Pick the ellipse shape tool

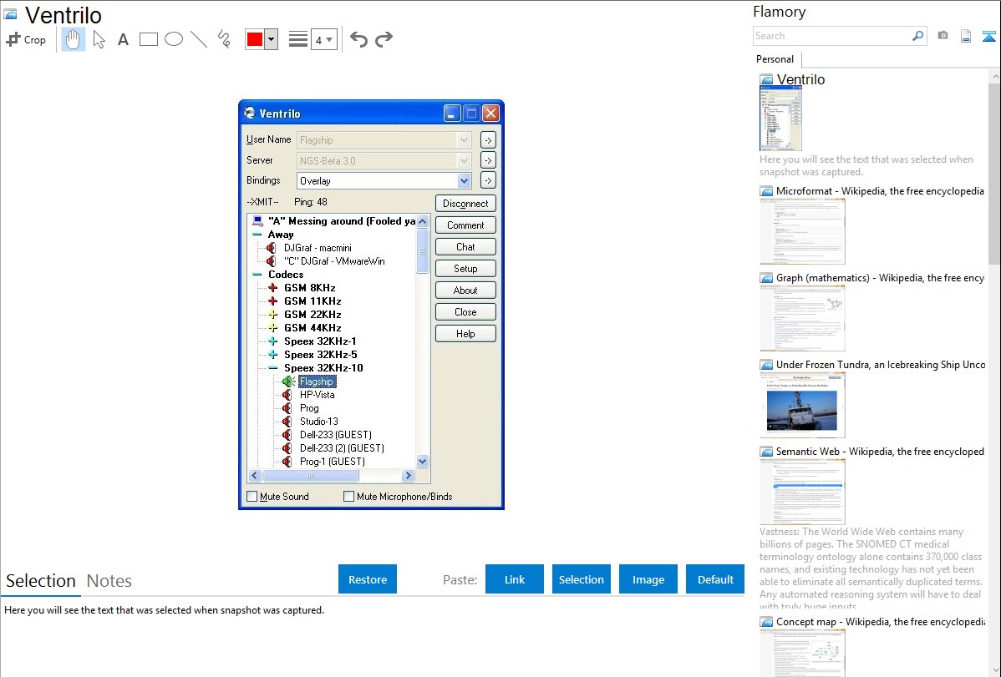[x=174, y=39]
